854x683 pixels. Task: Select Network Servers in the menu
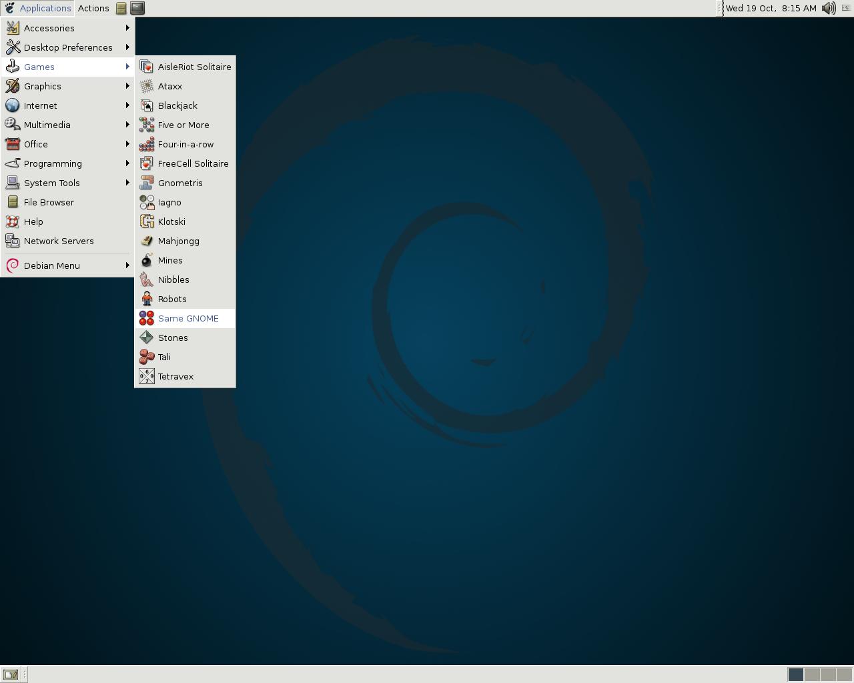pos(67,241)
